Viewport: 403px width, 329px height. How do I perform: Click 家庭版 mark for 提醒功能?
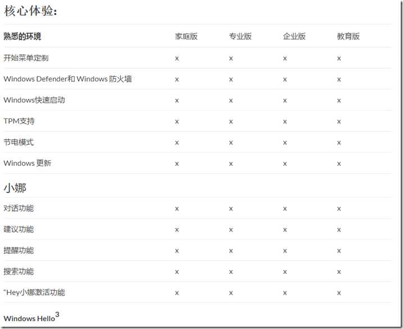(x=177, y=251)
